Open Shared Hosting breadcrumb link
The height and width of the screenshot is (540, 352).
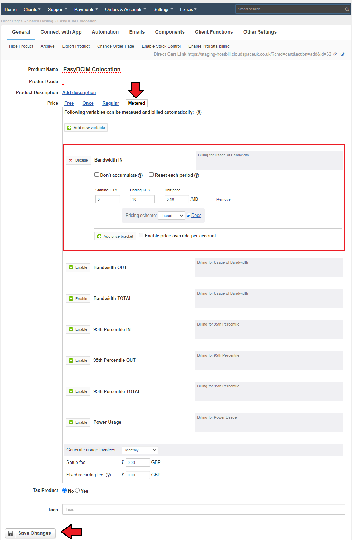(x=40, y=21)
